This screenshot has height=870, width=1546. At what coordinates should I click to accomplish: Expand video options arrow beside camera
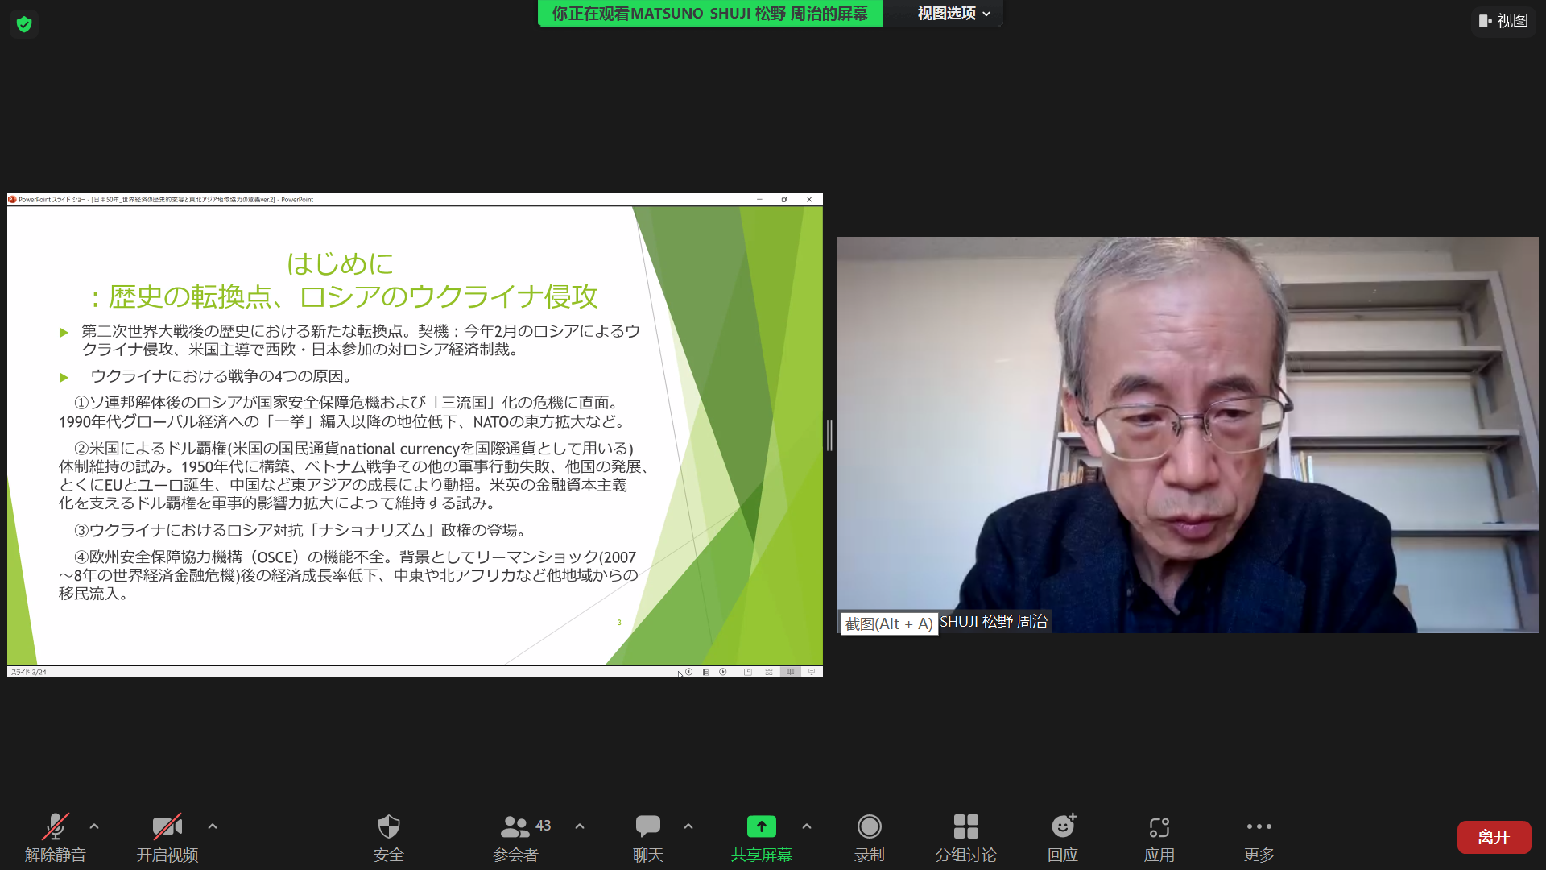213,826
